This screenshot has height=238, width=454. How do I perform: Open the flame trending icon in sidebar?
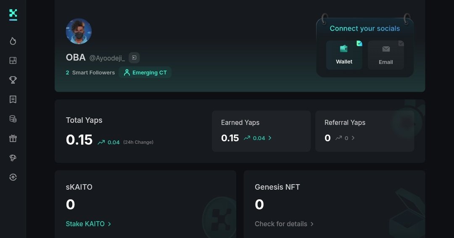[13, 41]
